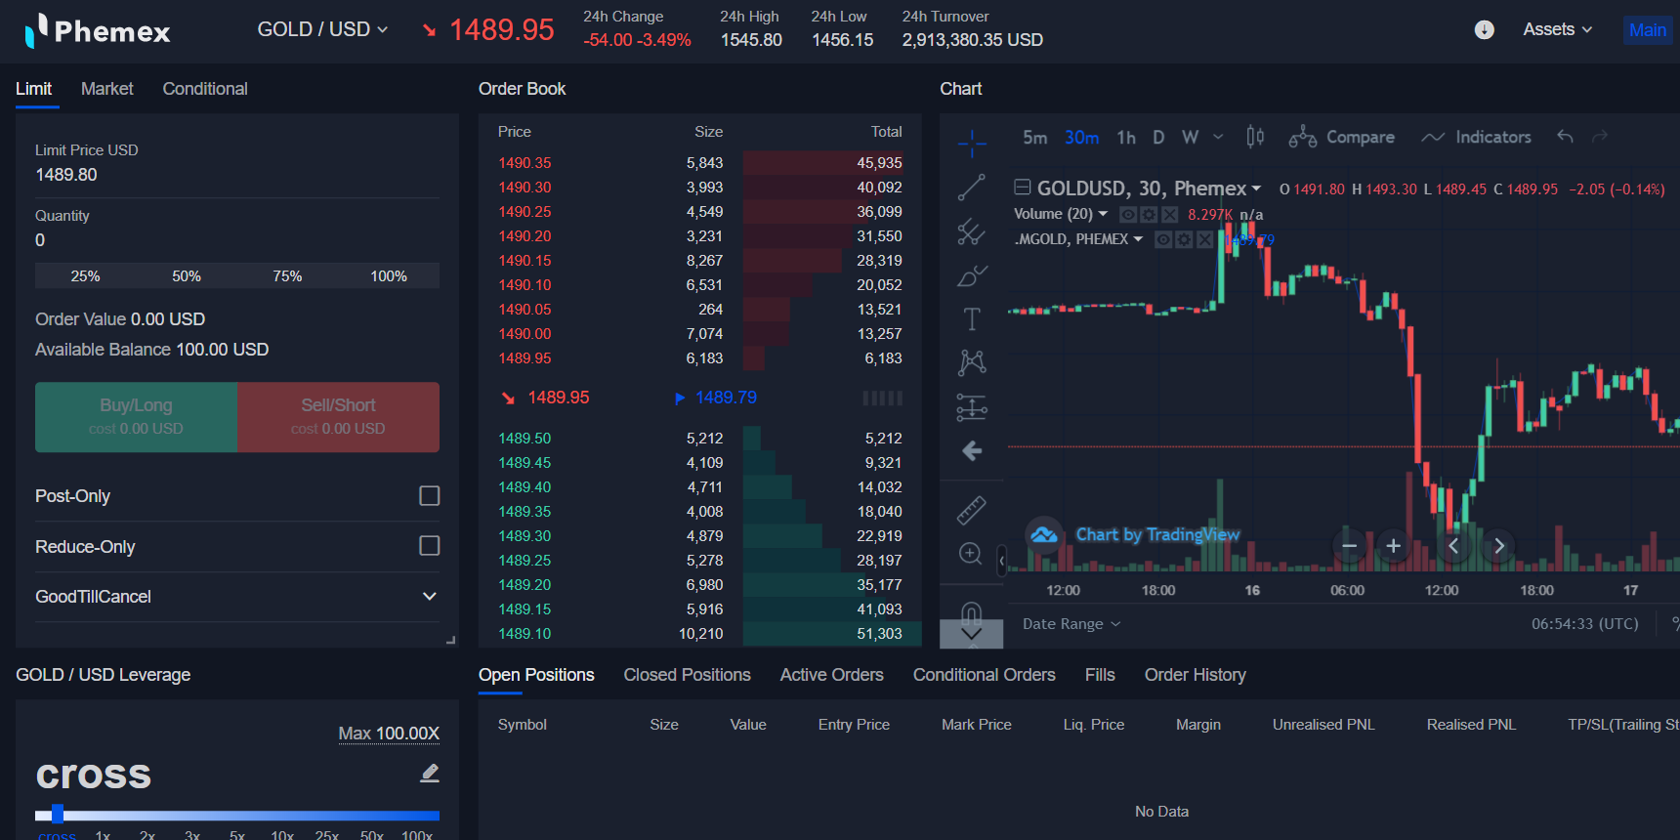Screen dimensions: 1680x840
Task: Collapse the GOLDUSD legend box
Action: coord(1022,188)
